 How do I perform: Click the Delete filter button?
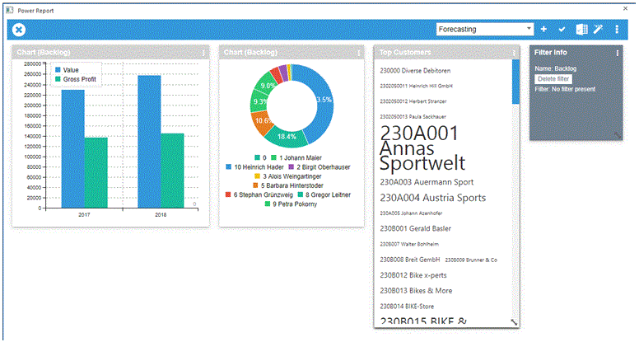[x=553, y=78]
